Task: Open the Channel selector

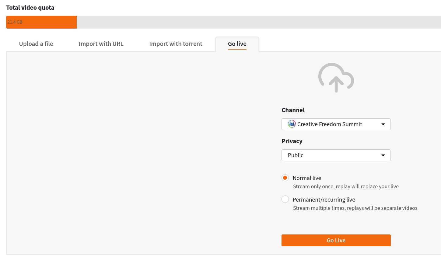Action: 336,124
